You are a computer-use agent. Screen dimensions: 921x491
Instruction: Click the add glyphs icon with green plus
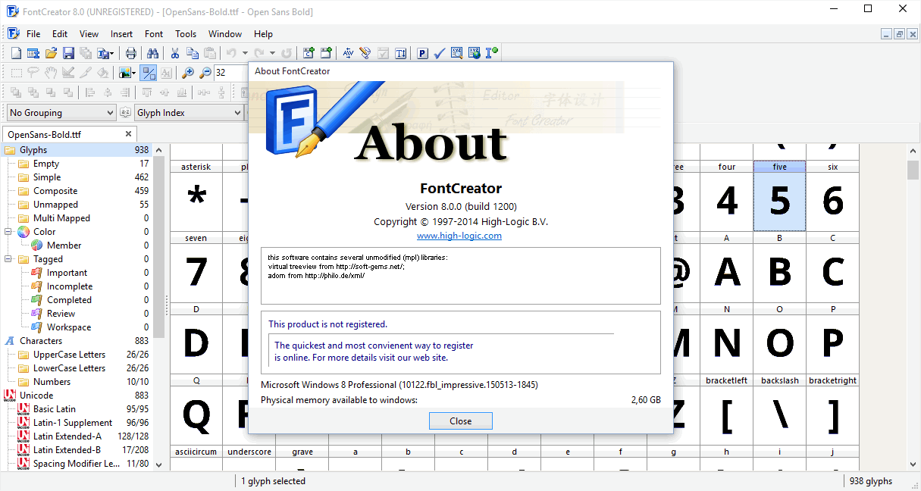click(x=326, y=53)
